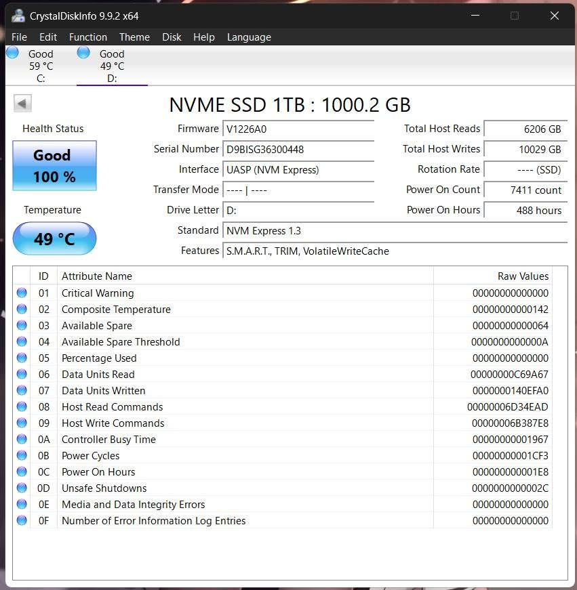577x590 pixels.
Task: Click the Rotation Rate value
Action: pyautogui.click(x=525, y=170)
